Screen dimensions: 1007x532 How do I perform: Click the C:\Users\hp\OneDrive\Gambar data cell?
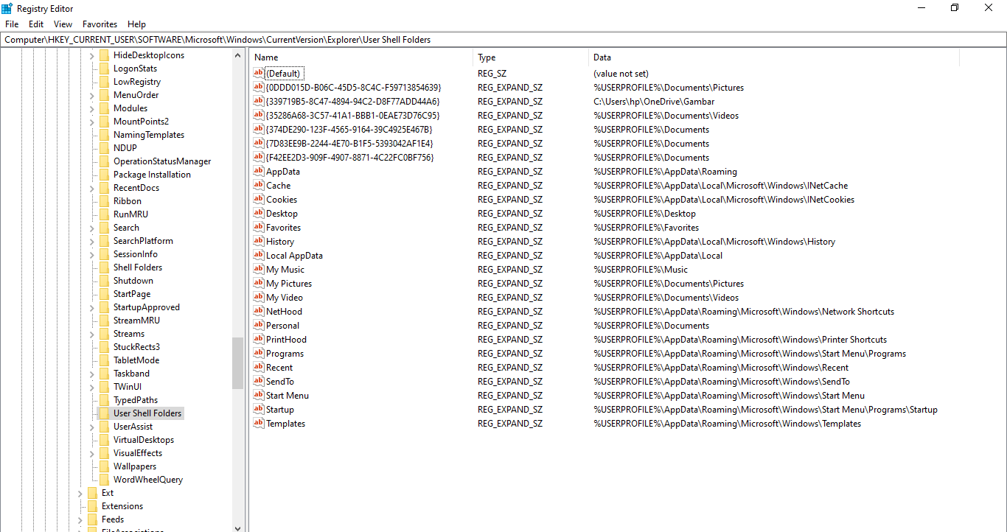(654, 102)
